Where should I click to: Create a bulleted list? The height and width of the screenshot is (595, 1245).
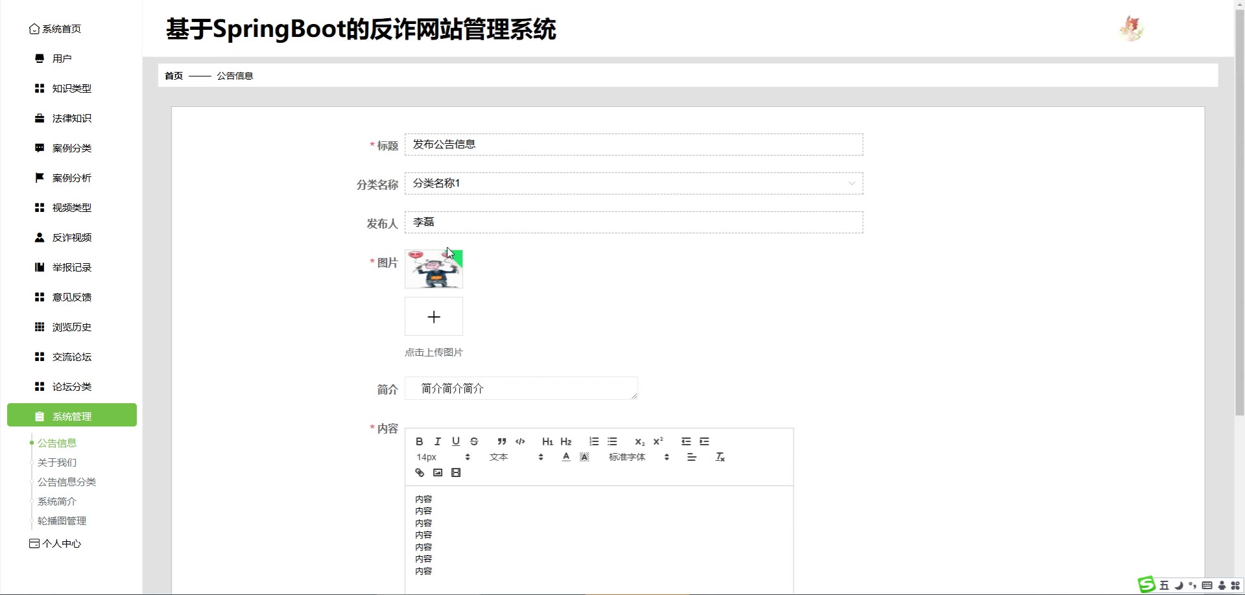point(612,441)
